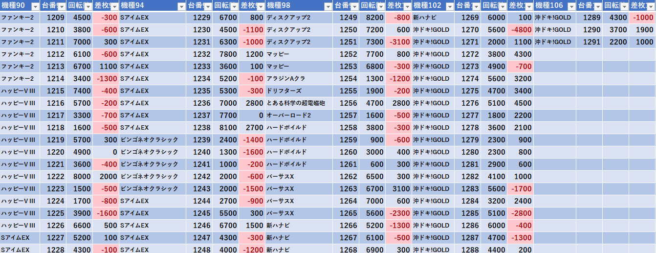Open the 機種102 column filter dropdown
The width and height of the screenshot is (656, 253).
pyautogui.click(x=450, y=6)
